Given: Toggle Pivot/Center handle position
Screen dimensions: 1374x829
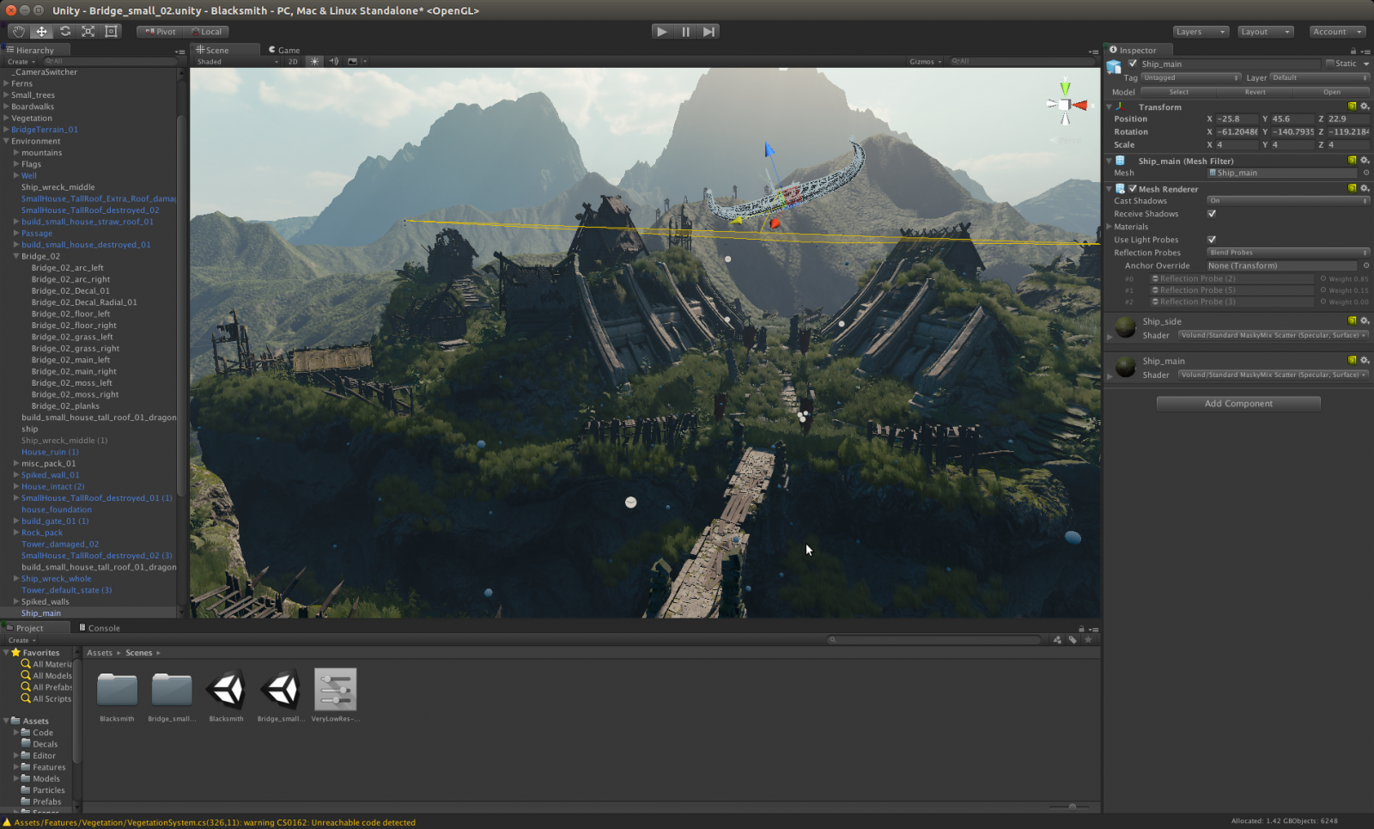Looking at the screenshot, I should click(160, 32).
